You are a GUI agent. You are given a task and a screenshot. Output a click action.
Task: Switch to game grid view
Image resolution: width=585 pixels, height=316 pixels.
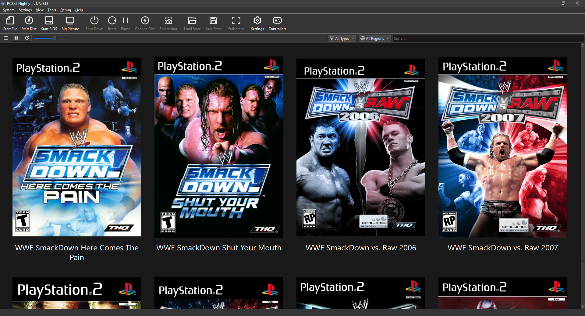pyautogui.click(x=16, y=38)
